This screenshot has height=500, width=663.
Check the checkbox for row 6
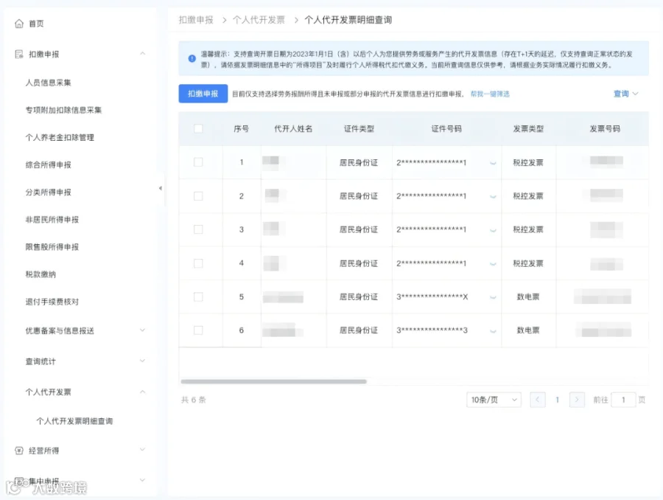point(198,330)
